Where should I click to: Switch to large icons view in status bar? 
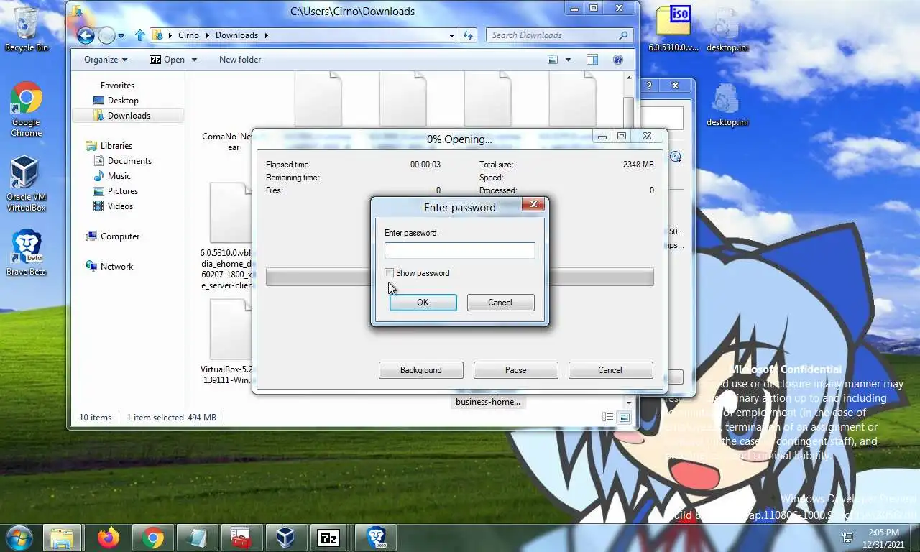click(x=624, y=417)
